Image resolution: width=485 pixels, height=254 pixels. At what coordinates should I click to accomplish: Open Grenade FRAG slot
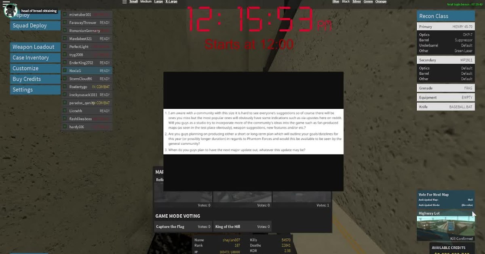[x=446, y=88]
